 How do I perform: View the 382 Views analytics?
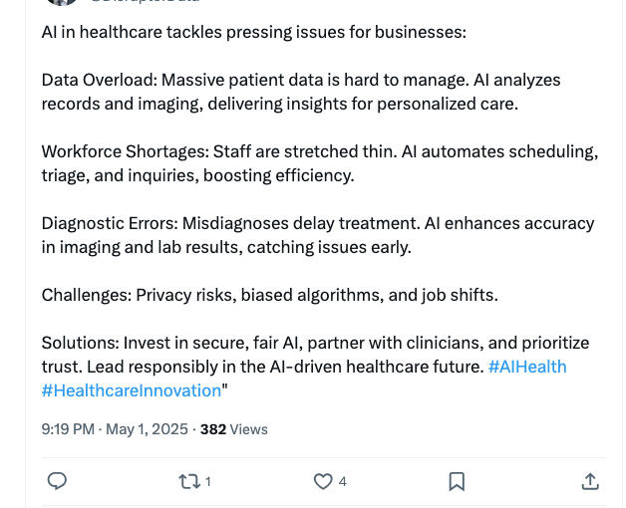pyautogui.click(x=233, y=429)
